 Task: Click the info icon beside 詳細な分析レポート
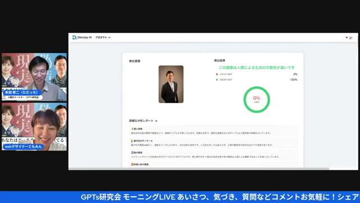click(156, 121)
